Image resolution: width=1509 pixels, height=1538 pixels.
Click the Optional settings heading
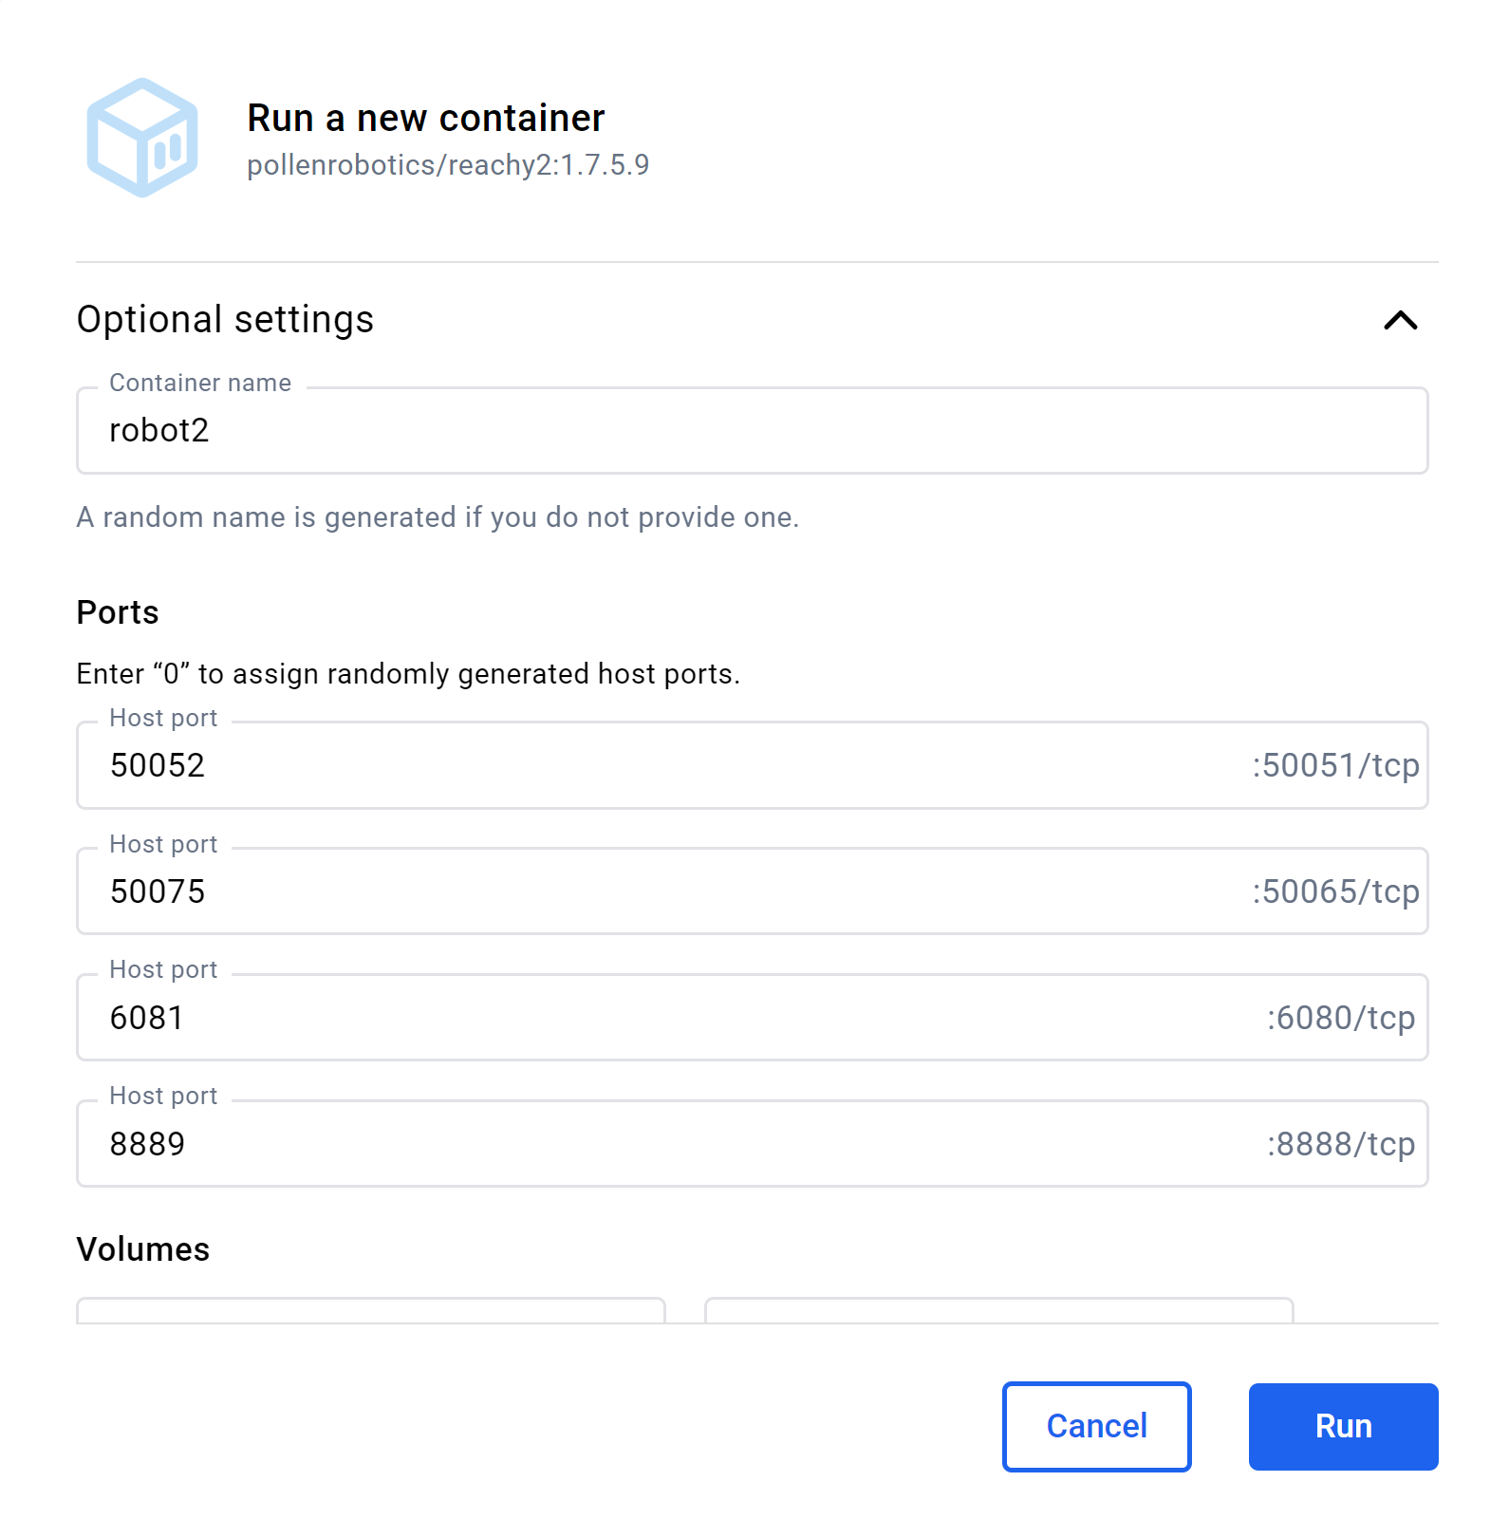pyautogui.click(x=225, y=320)
